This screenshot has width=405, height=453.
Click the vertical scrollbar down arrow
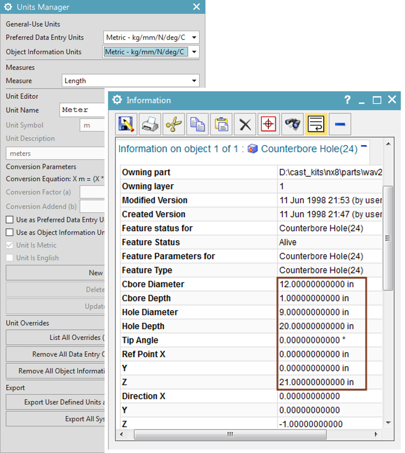coord(388,423)
